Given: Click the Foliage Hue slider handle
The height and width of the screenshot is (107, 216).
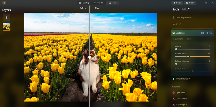Looking at the screenshot, I should pos(193,71).
